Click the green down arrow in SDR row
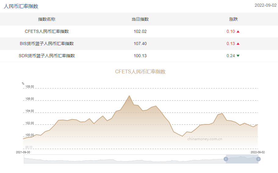Viewport: 278px width, 173px height. click(238, 56)
